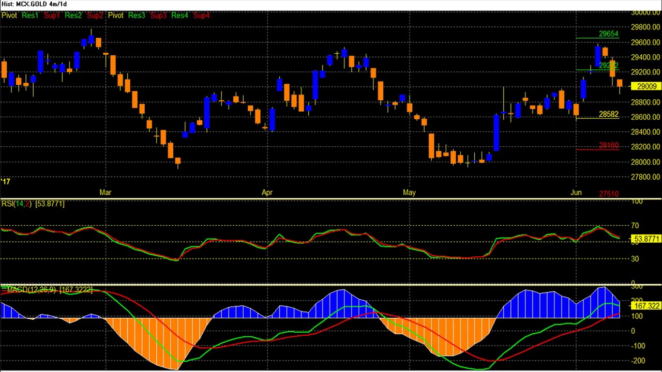Click the highlighted 53.8771 RSI value tag

coord(646,239)
